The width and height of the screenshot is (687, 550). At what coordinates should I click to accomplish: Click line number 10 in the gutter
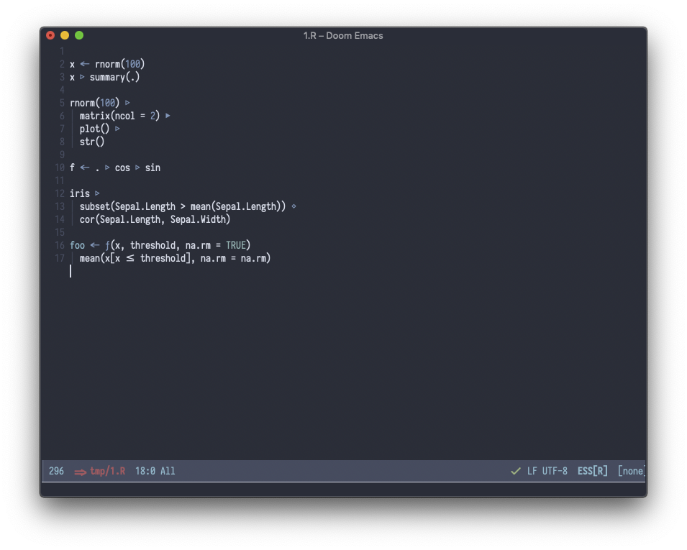click(59, 168)
